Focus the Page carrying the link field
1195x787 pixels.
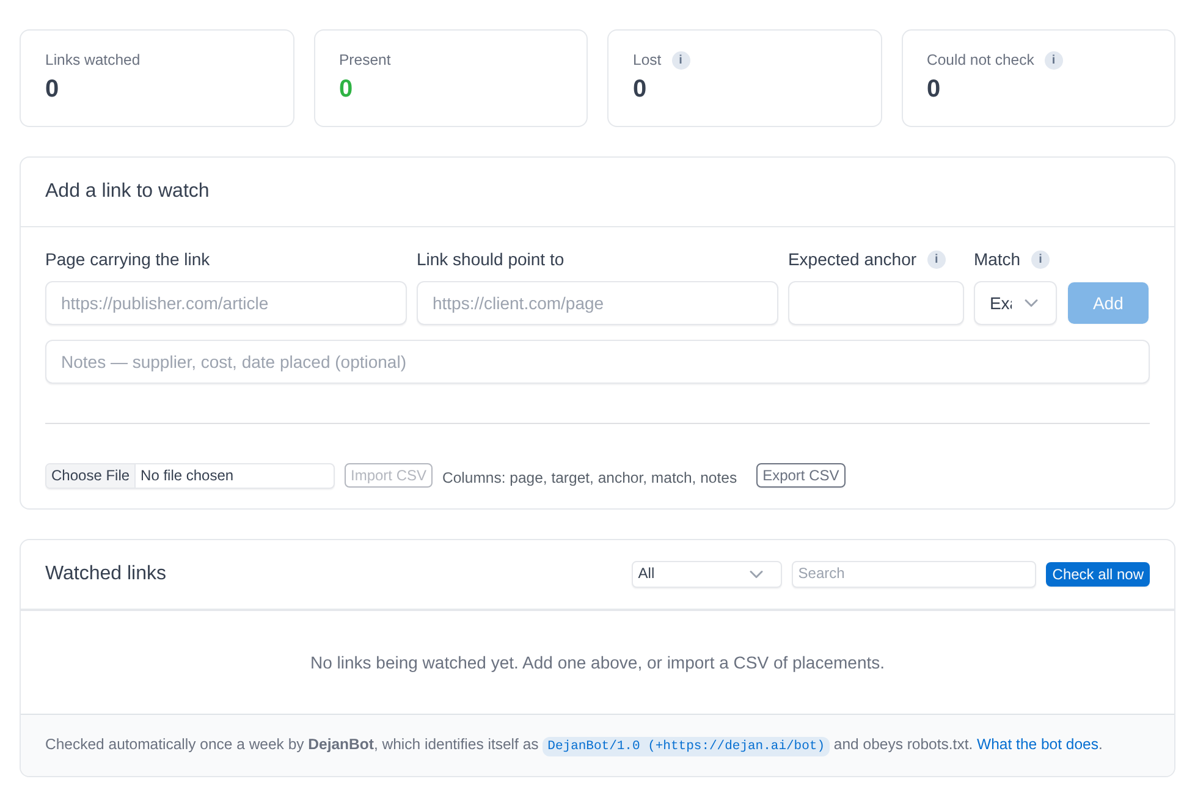tap(226, 303)
